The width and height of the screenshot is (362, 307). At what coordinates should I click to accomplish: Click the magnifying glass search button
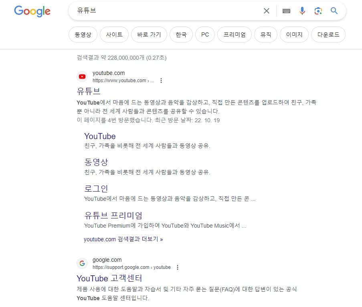334,10
